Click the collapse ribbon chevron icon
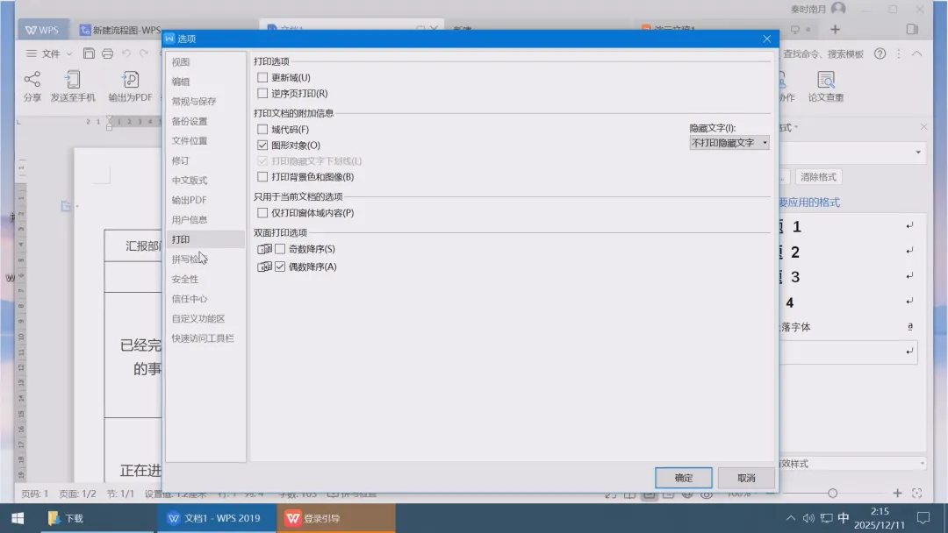This screenshot has width=948, height=533. coord(916,53)
